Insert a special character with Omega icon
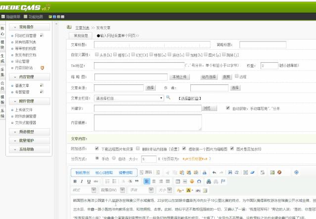 point(199,182)
